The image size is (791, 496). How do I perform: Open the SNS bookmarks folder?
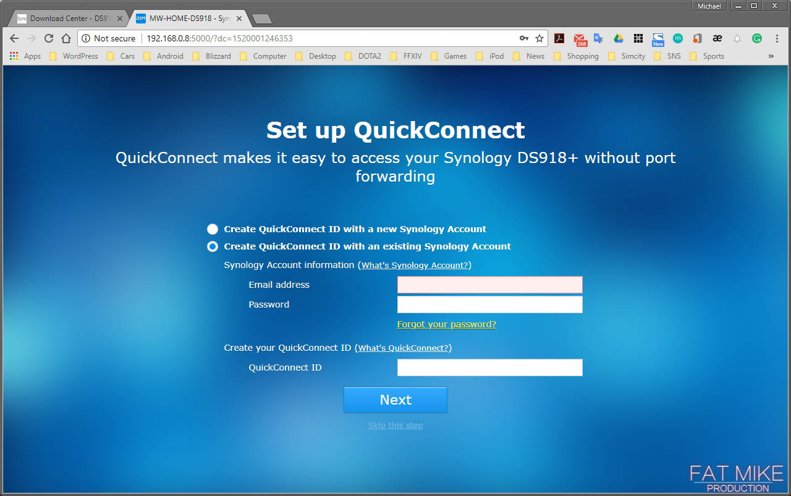[x=667, y=56]
